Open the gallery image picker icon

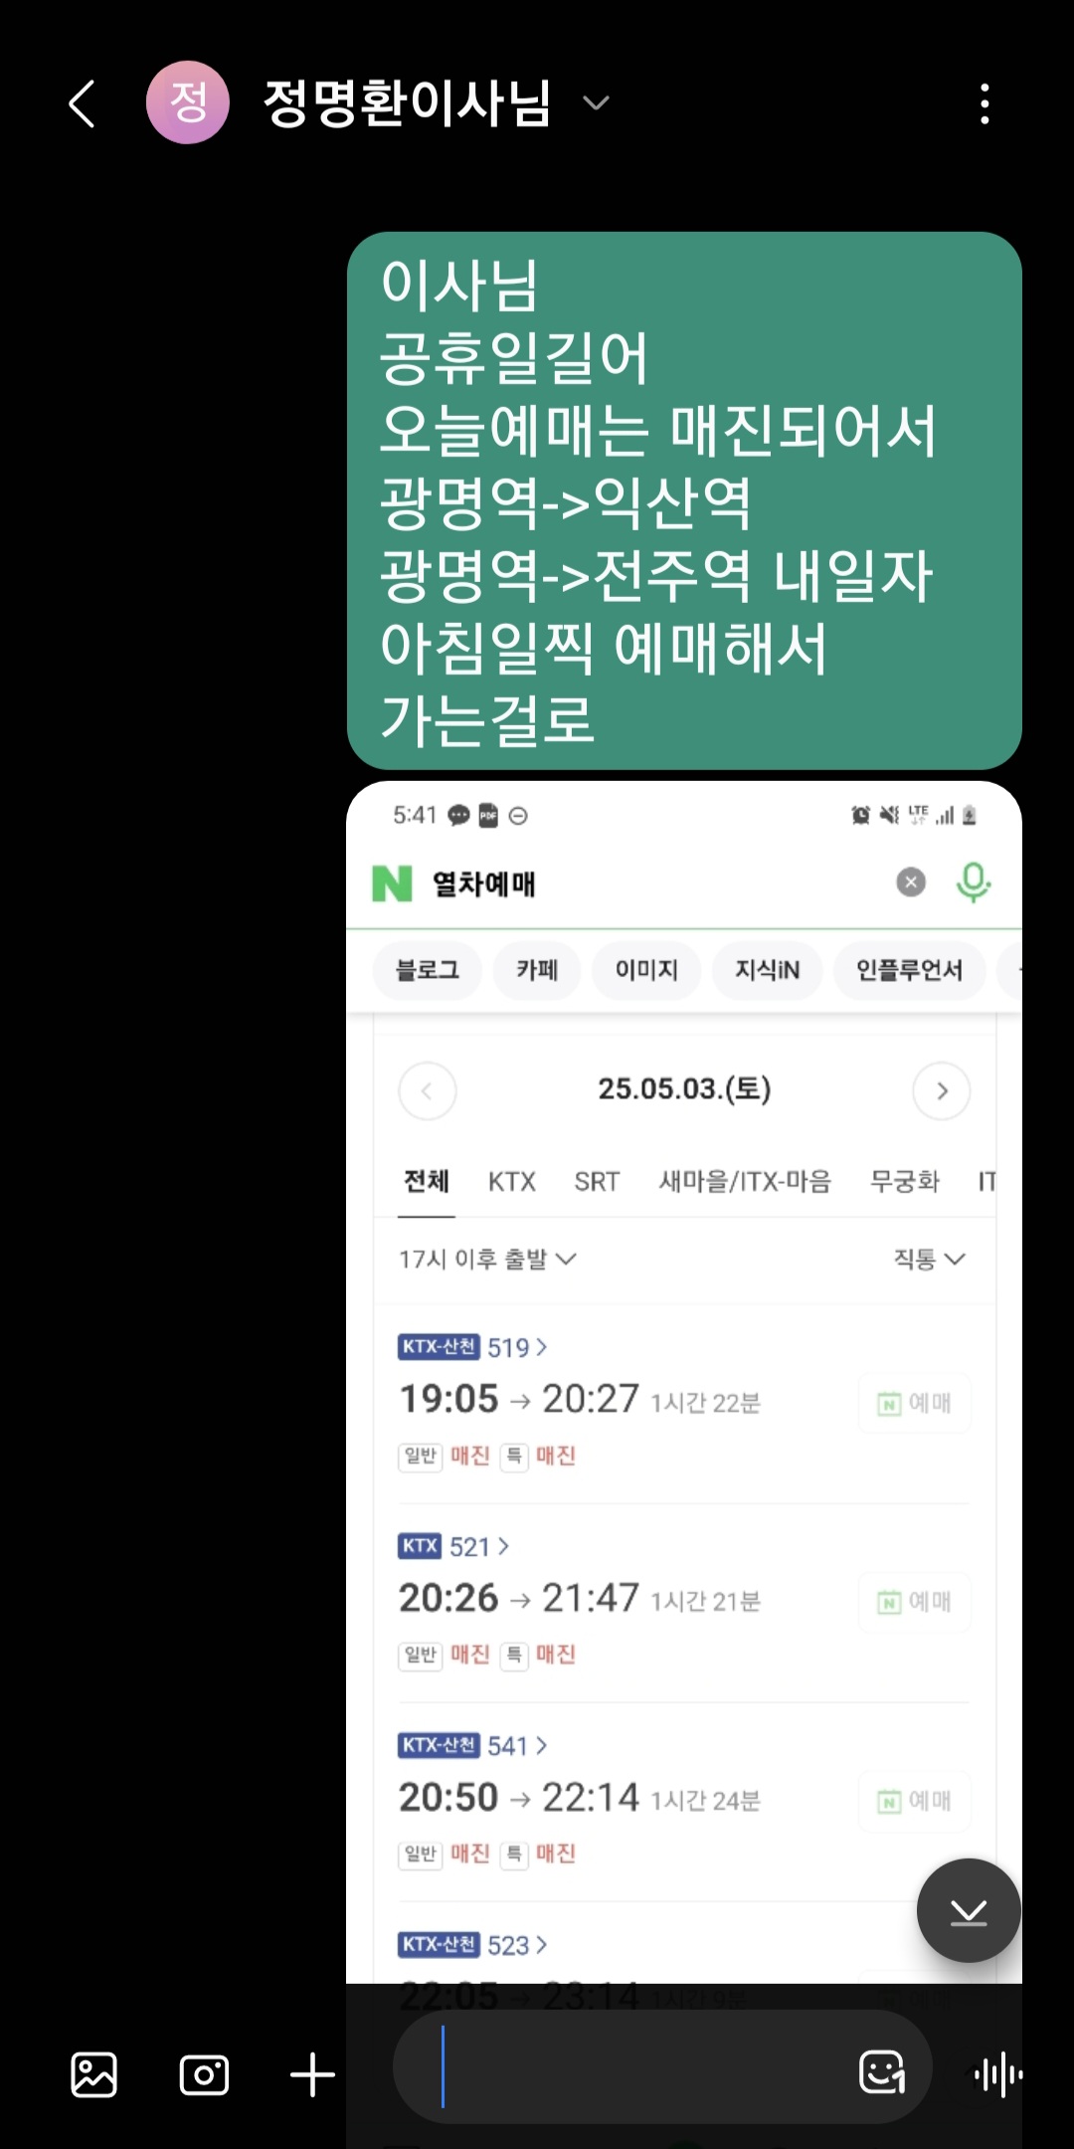coord(94,2075)
